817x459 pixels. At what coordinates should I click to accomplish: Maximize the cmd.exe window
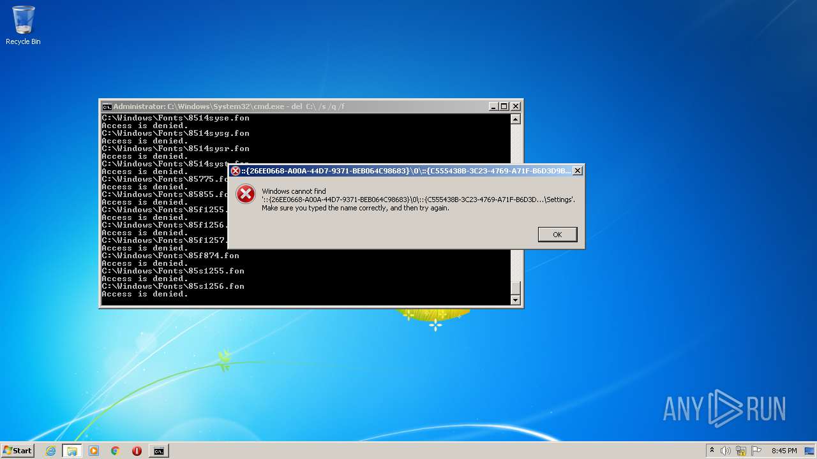click(x=504, y=106)
